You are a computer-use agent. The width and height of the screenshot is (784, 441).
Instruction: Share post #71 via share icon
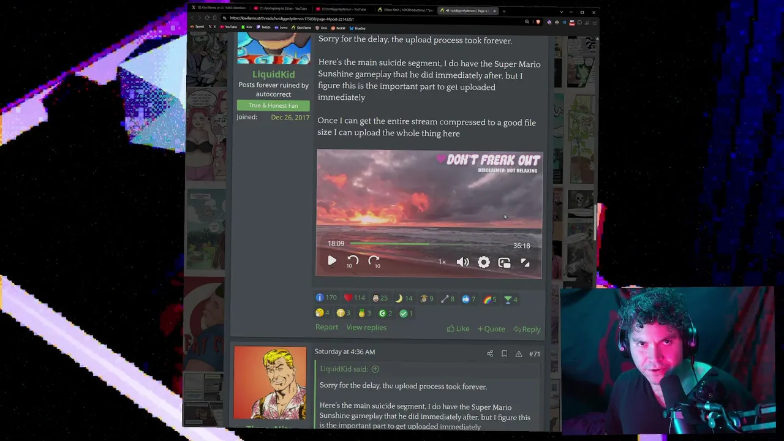point(489,353)
